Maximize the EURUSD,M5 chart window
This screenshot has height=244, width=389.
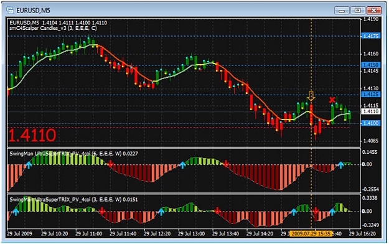[357, 11]
